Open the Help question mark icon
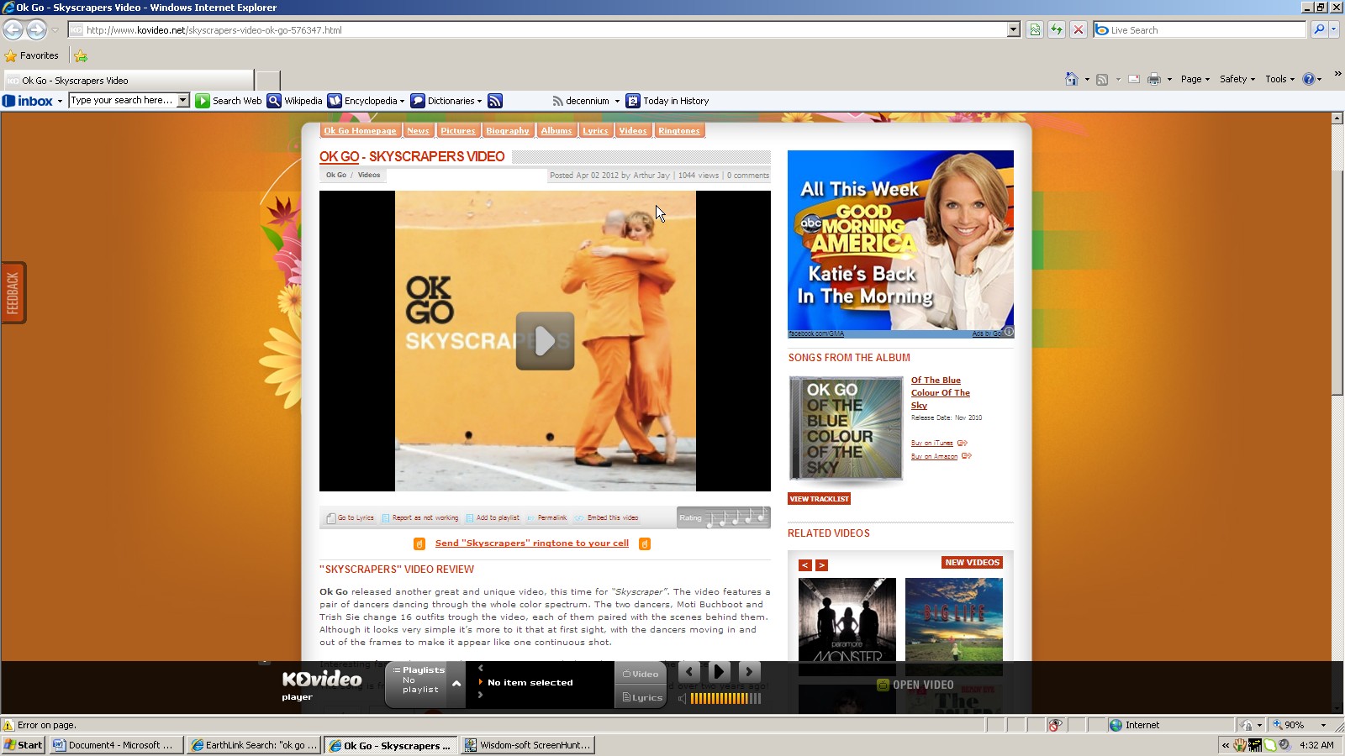 point(1309,79)
